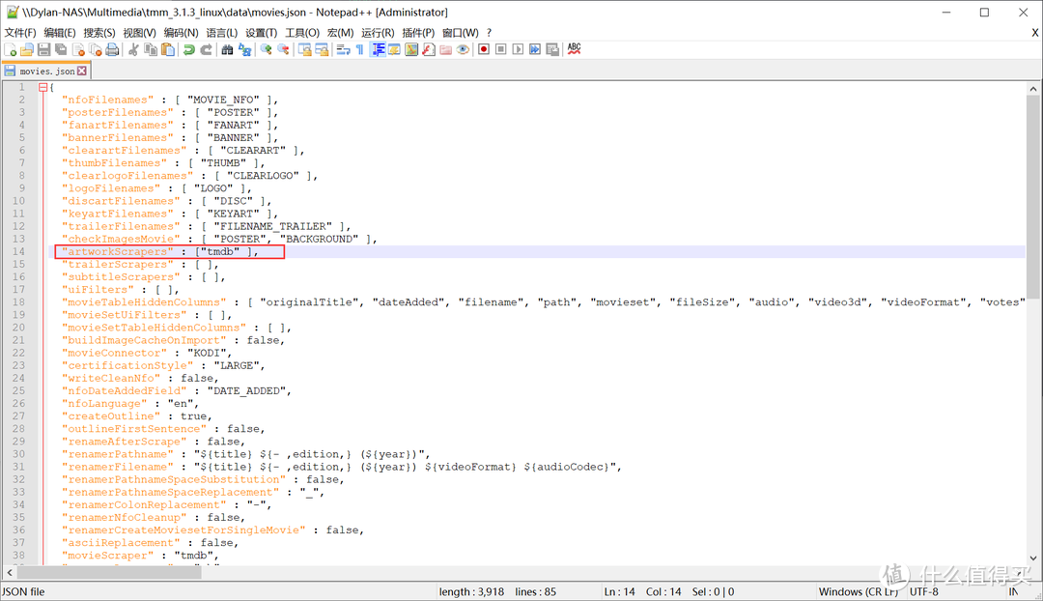Viewport: 1043px width, 601px height.
Task: Open the 编码(N) menu
Action: (181, 33)
